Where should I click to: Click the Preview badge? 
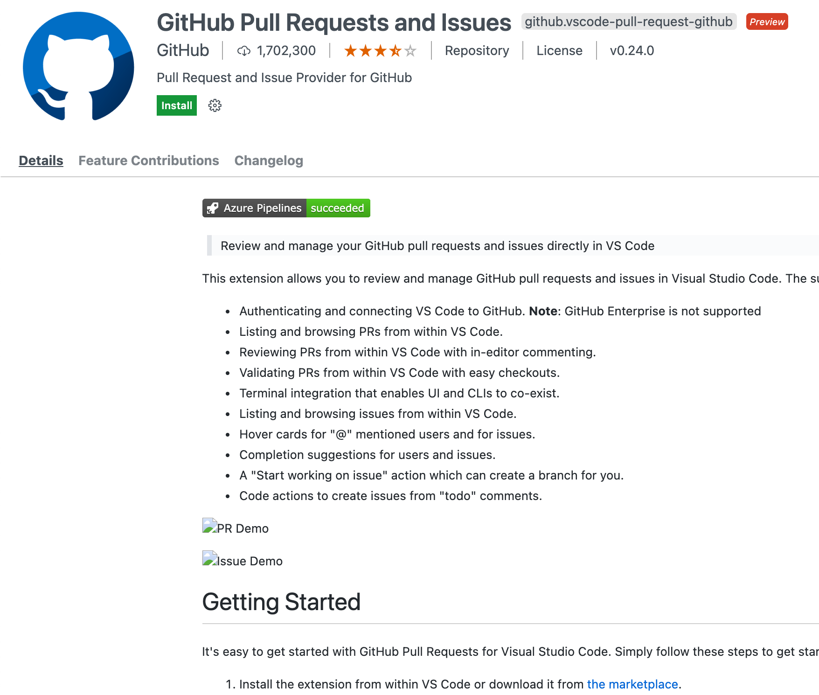coord(766,21)
